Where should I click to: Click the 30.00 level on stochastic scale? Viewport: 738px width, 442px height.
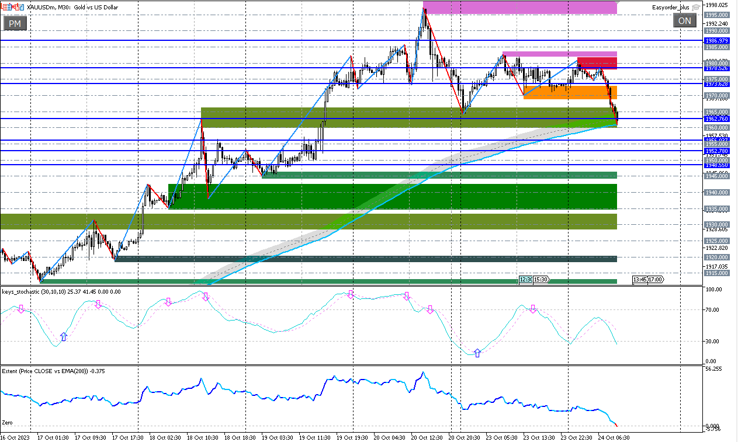coord(713,342)
